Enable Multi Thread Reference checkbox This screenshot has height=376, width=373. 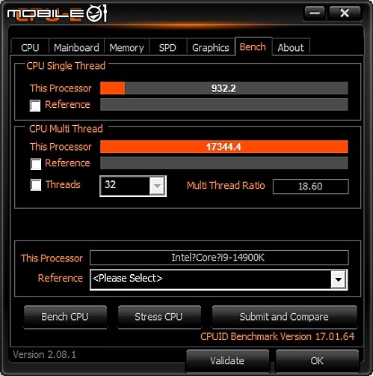click(36, 164)
